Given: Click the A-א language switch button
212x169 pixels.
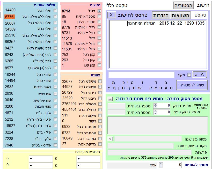Looking at the screenshot, I should pos(200,75).
